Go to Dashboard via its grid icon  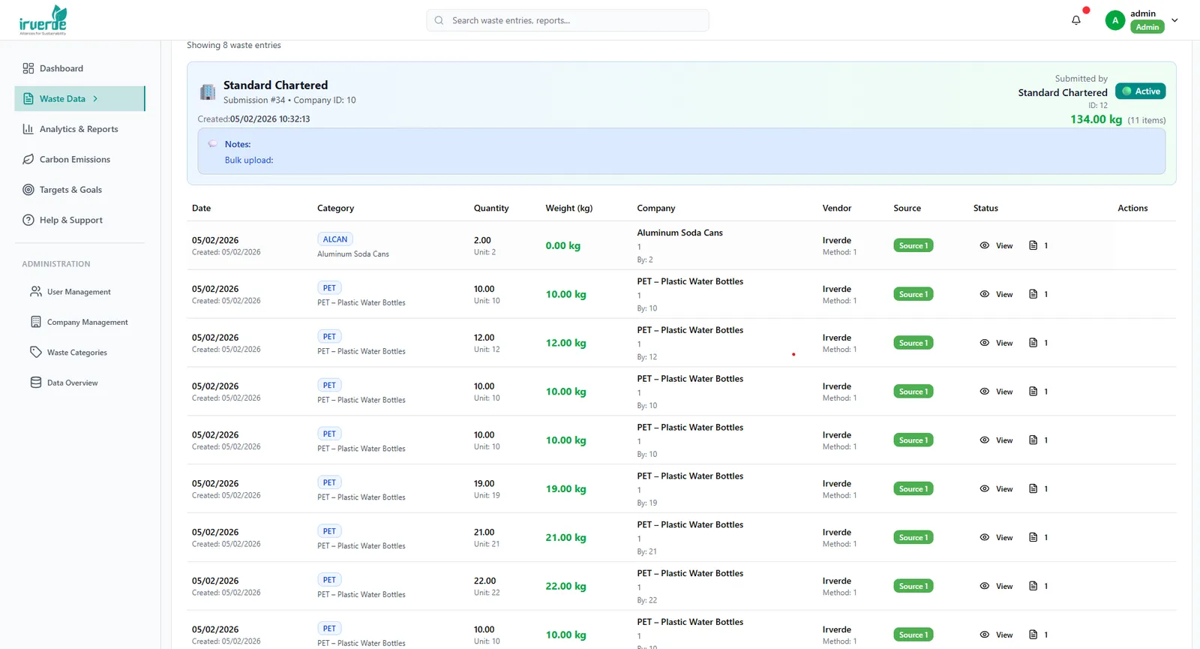pyautogui.click(x=28, y=68)
